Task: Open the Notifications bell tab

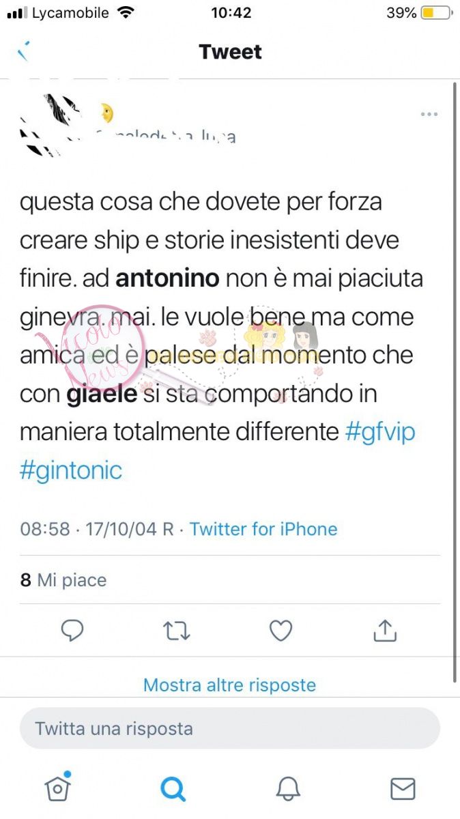Action: click(x=288, y=789)
